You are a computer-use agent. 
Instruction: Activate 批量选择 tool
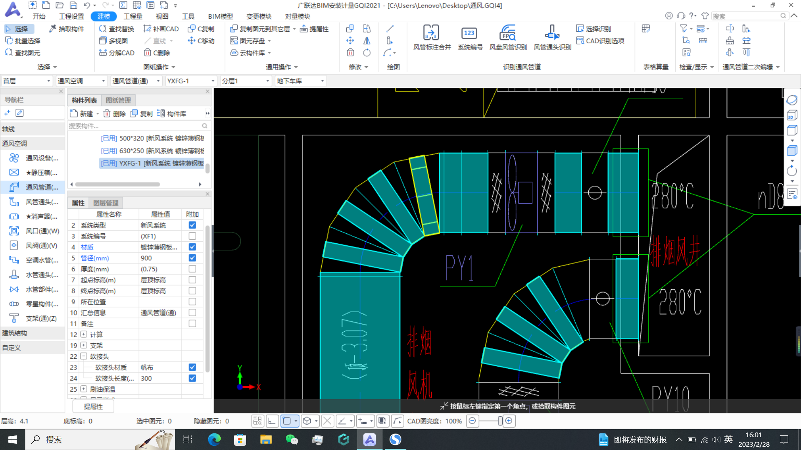(x=23, y=41)
